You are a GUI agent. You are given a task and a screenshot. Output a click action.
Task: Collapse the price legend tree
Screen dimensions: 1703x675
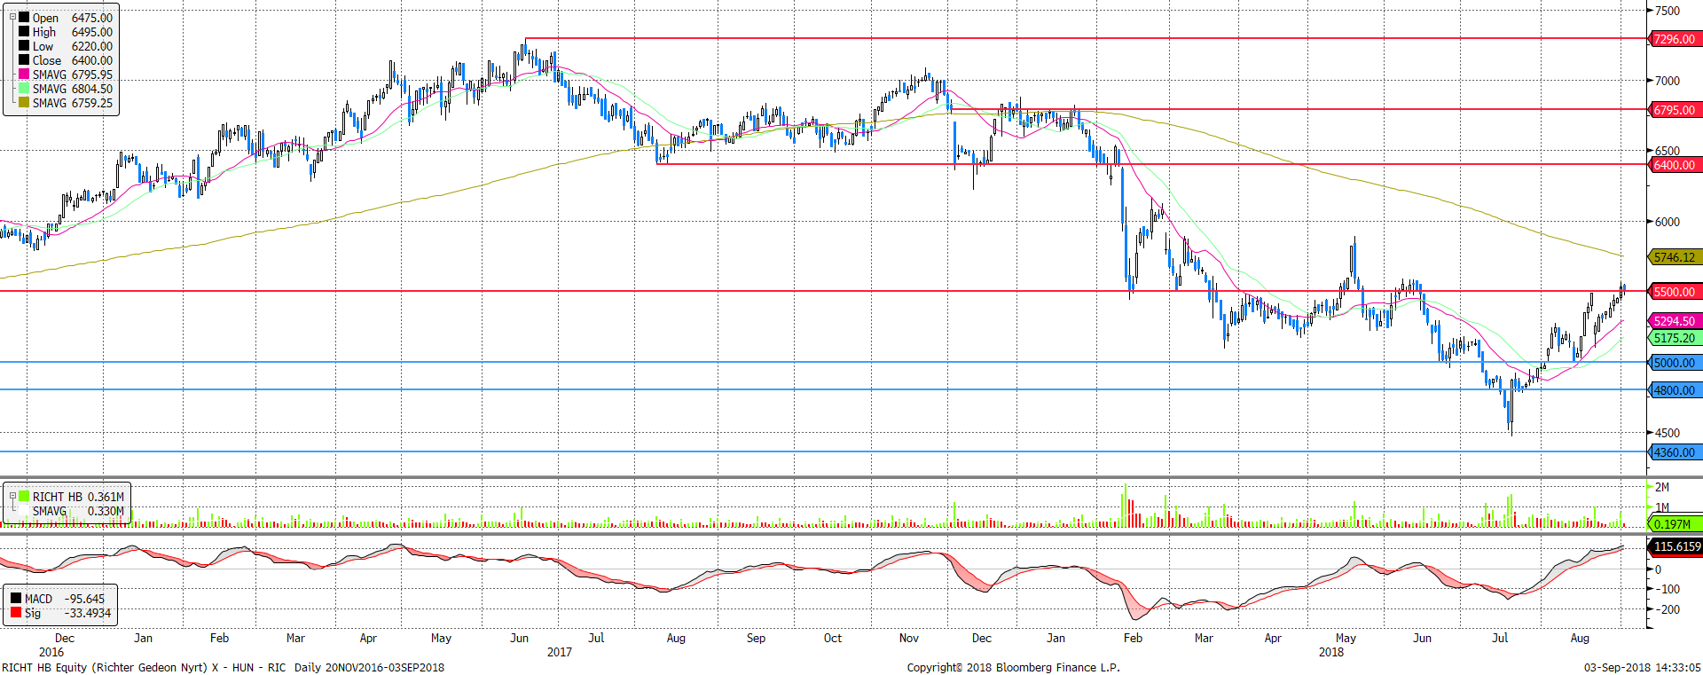(12, 17)
